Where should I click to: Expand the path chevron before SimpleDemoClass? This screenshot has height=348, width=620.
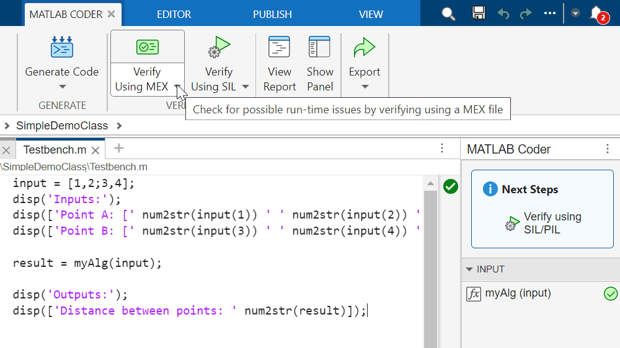point(7,126)
